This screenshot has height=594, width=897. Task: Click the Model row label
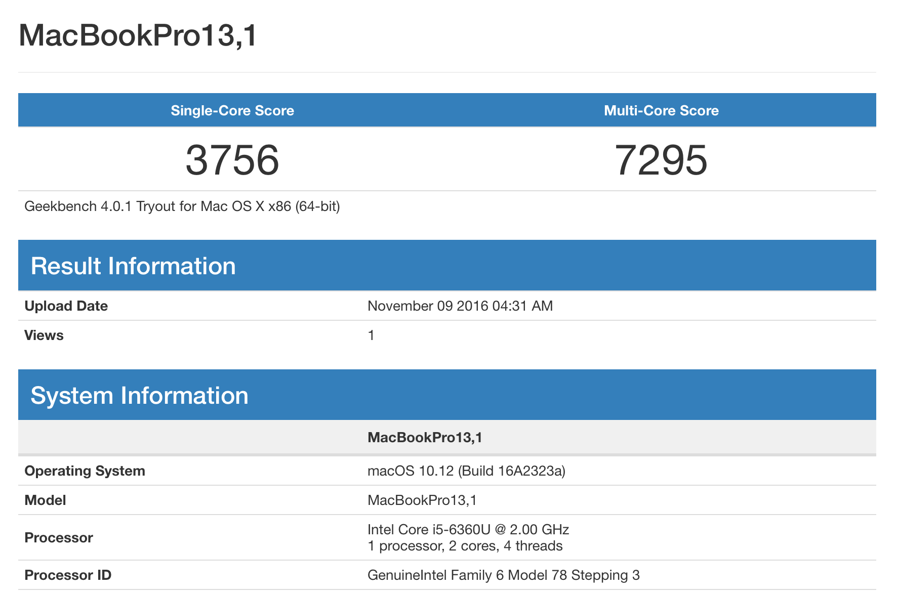click(x=45, y=500)
